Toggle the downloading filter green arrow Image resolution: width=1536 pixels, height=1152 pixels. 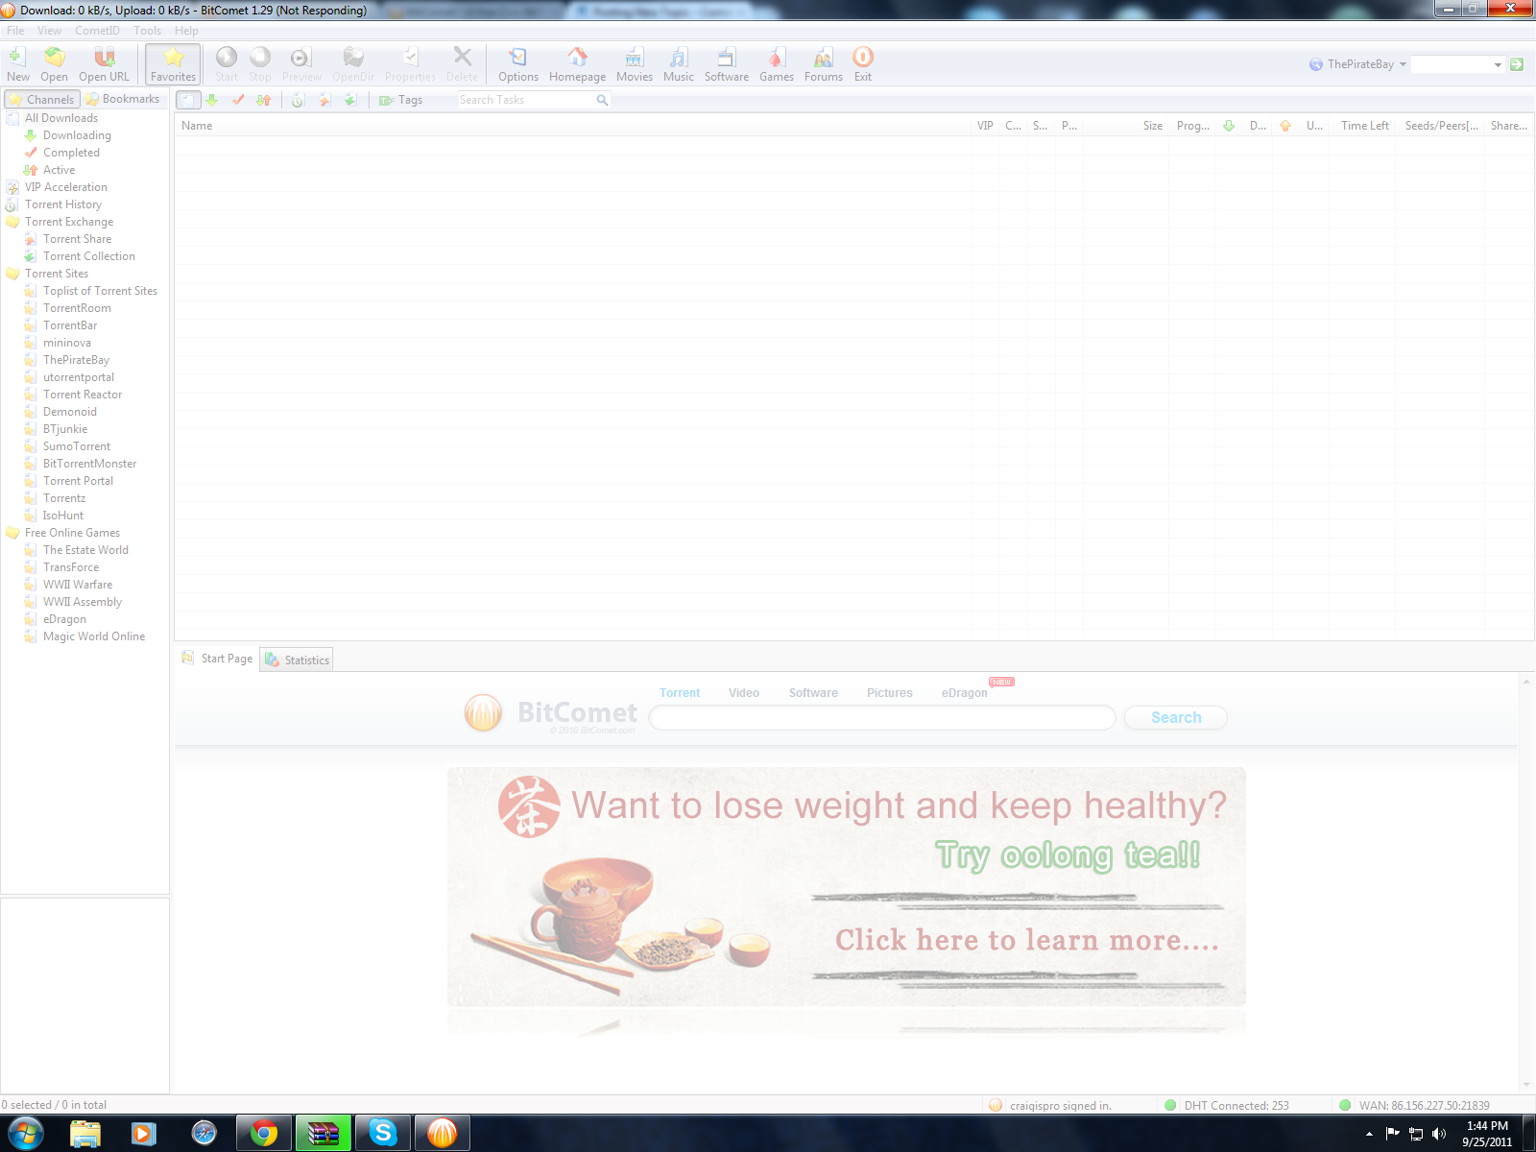click(212, 100)
